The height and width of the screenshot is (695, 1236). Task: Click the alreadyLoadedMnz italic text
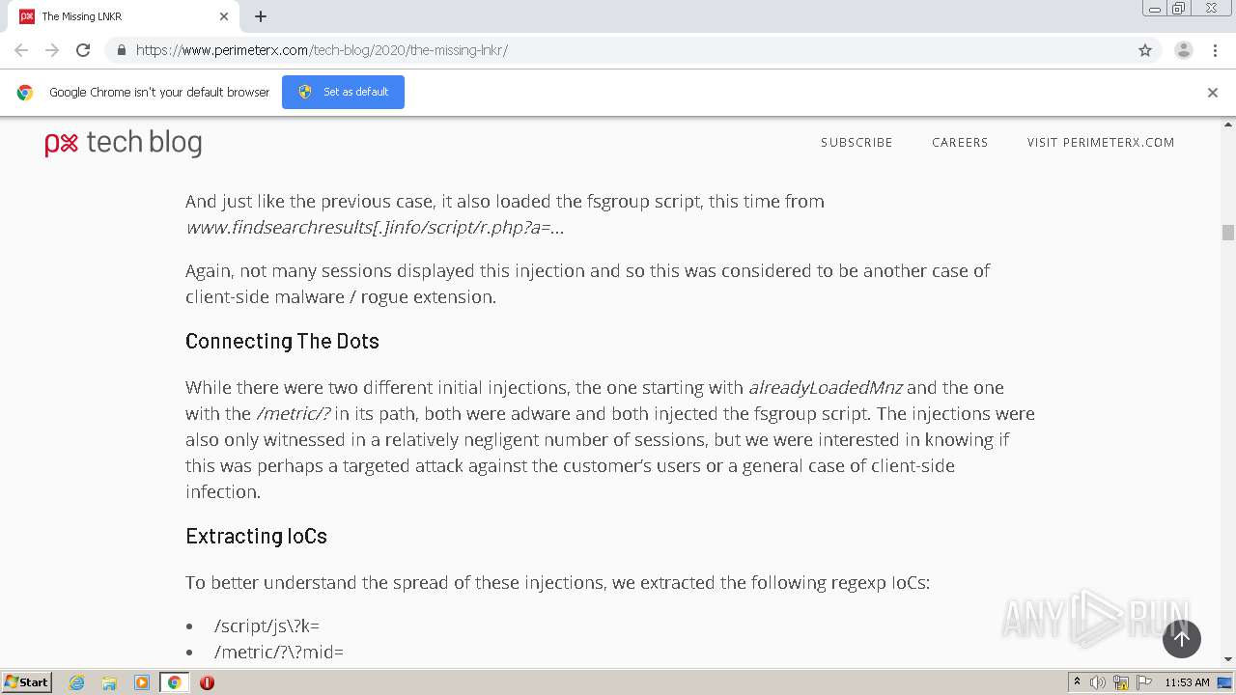(826, 388)
